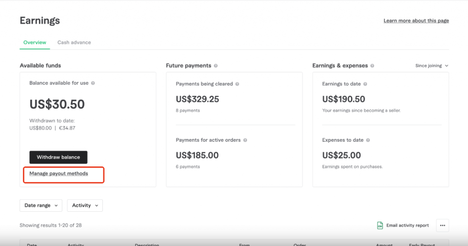
Task: Open the three-dots more options menu
Action: [x=442, y=225]
